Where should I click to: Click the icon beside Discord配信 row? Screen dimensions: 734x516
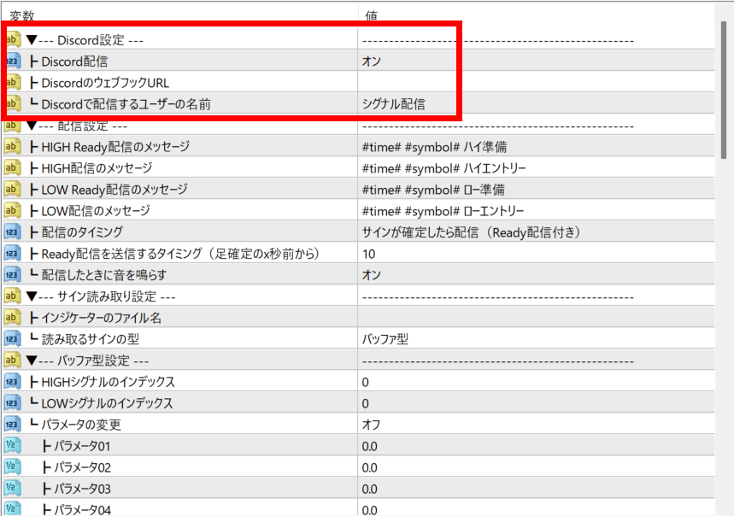[12, 62]
